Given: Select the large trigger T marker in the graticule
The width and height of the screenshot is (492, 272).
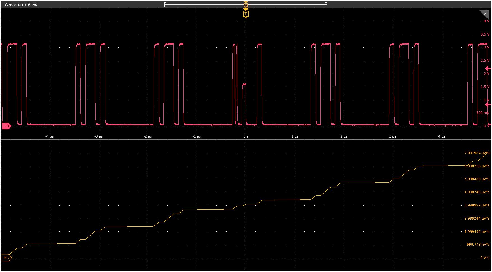Looking at the screenshot, I should (x=246, y=14).
